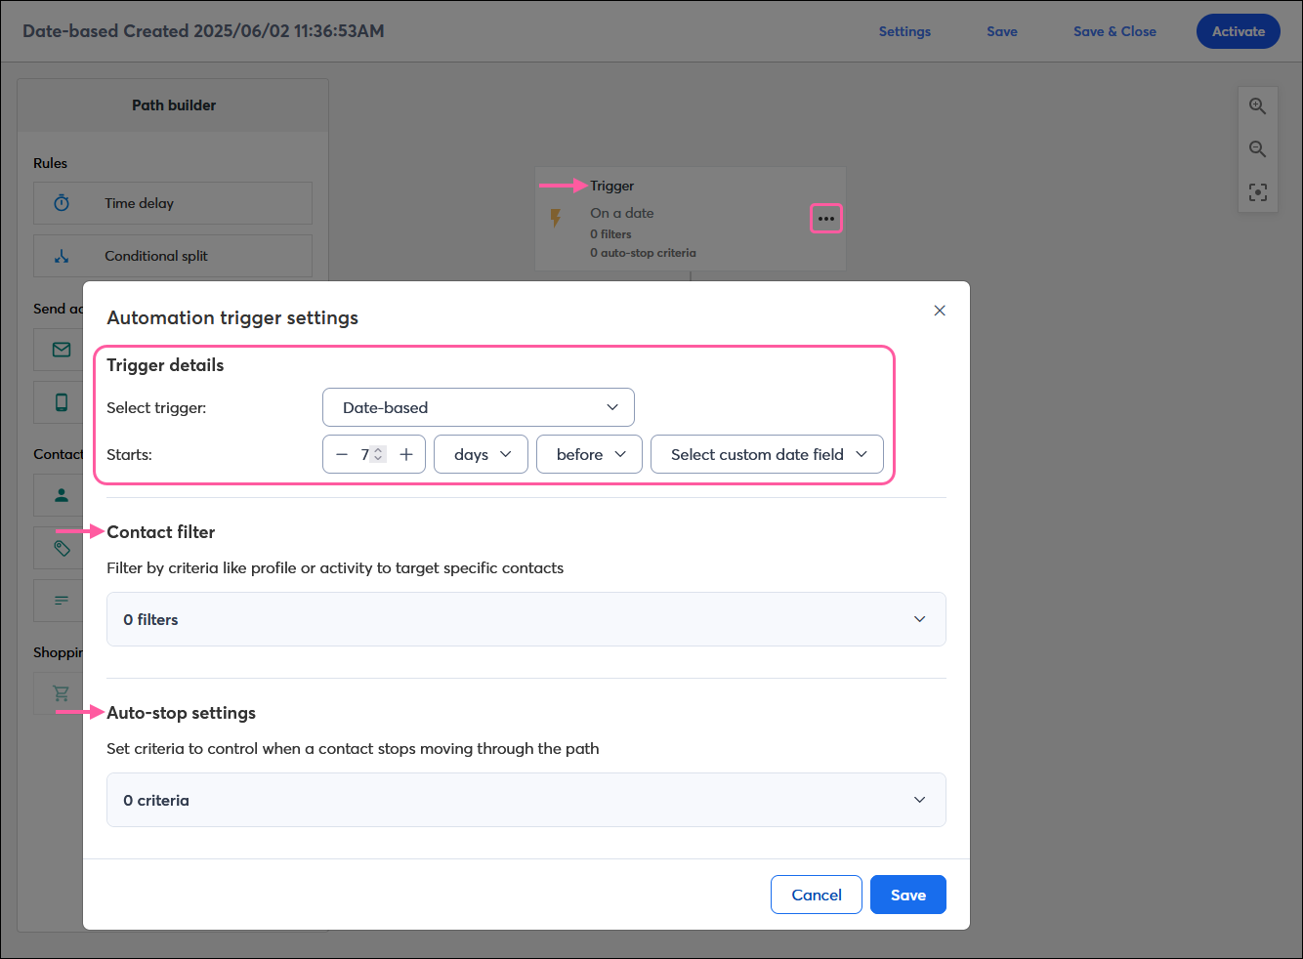Image resolution: width=1303 pixels, height=959 pixels.
Task: Click '0 auto-stop criteria' on trigger node
Action: pos(643,253)
